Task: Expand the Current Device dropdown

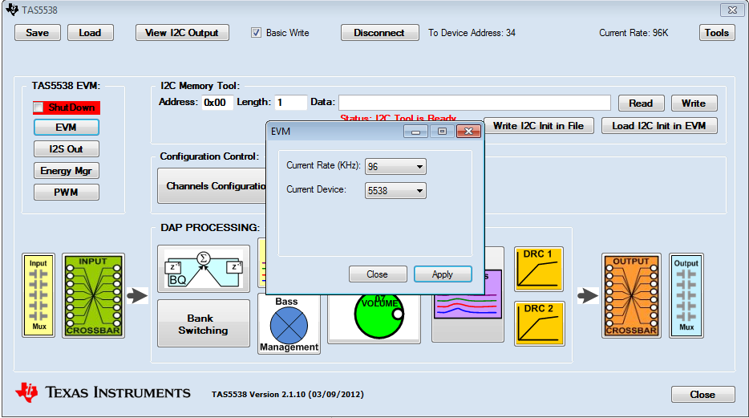Action: [395, 191]
